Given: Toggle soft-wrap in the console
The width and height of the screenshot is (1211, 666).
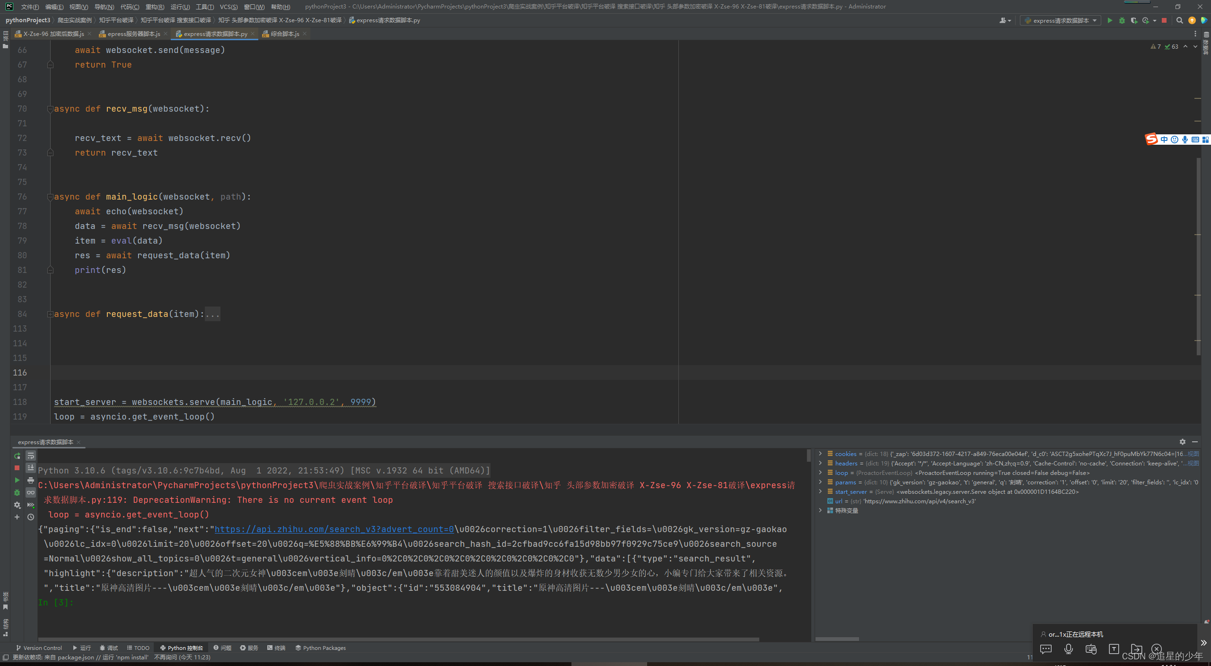Looking at the screenshot, I should (x=31, y=456).
